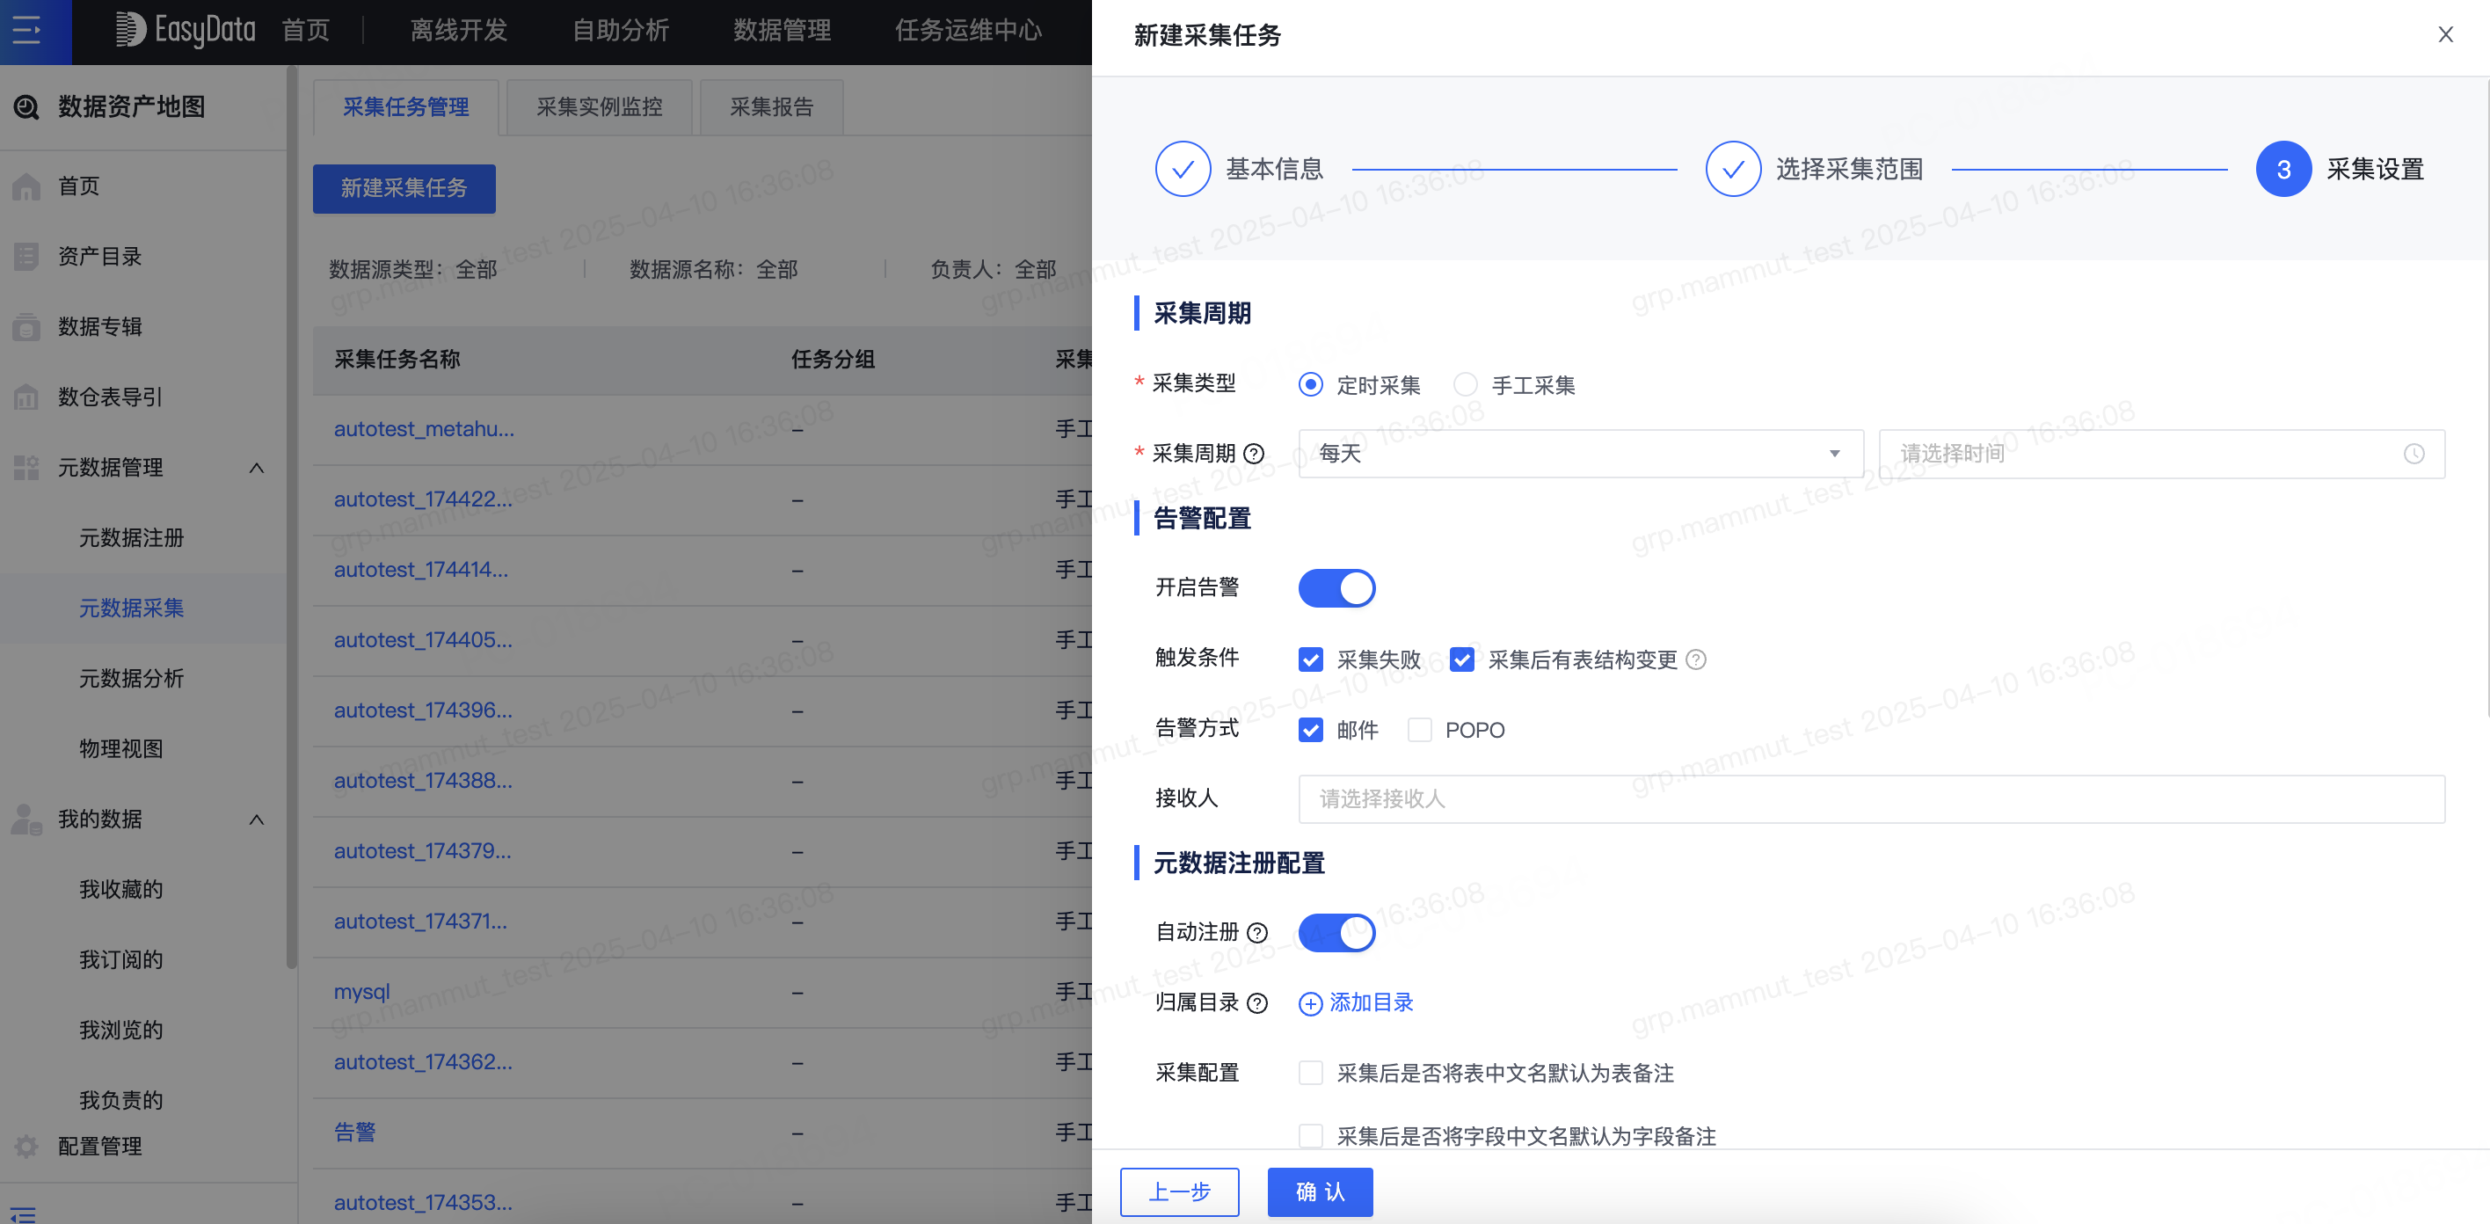The width and height of the screenshot is (2490, 1224).
Task: Select the 手工采集 radio button
Action: click(1465, 385)
